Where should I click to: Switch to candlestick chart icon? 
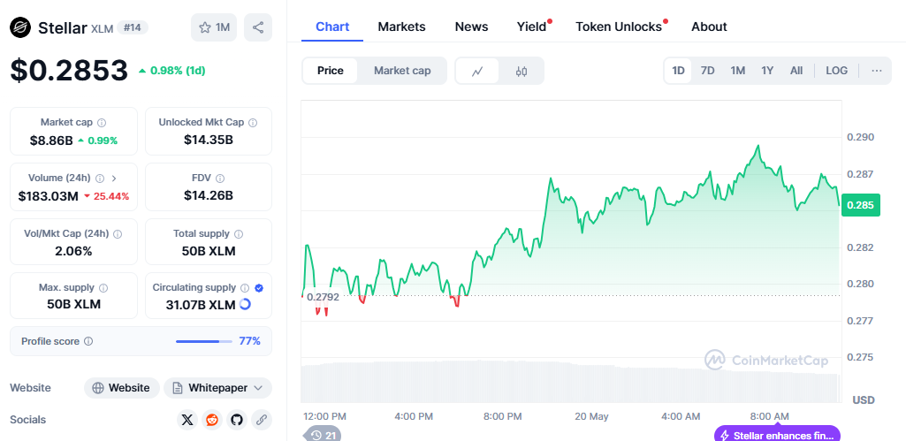tap(522, 71)
